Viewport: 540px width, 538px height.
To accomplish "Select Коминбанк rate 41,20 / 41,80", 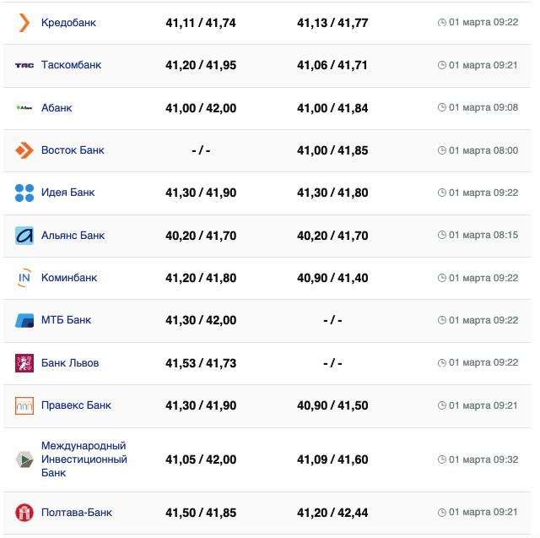I will coord(201,278).
